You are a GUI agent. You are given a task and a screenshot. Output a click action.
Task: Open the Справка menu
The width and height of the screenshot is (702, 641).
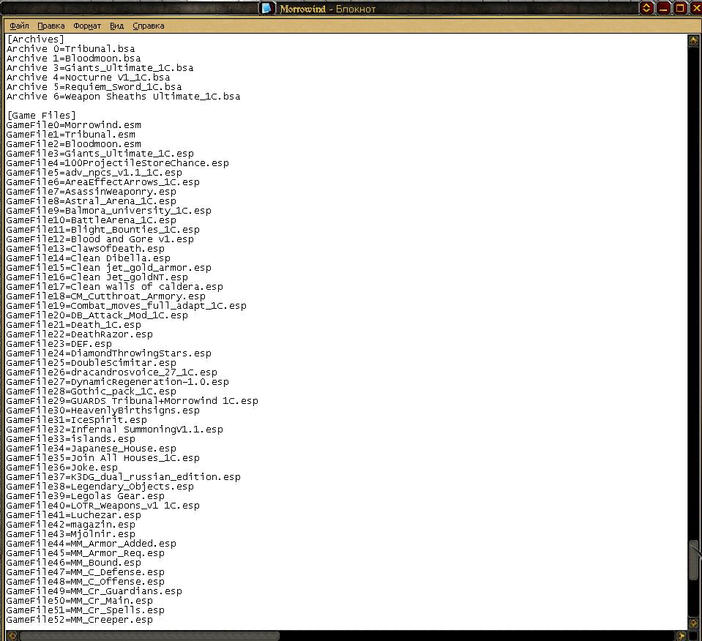pos(149,26)
